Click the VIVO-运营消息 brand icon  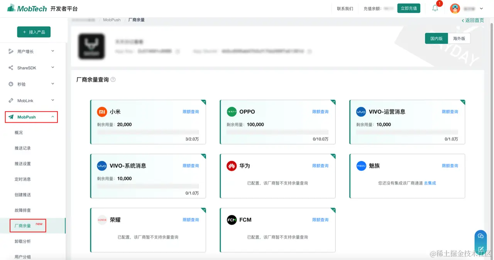pos(361,112)
